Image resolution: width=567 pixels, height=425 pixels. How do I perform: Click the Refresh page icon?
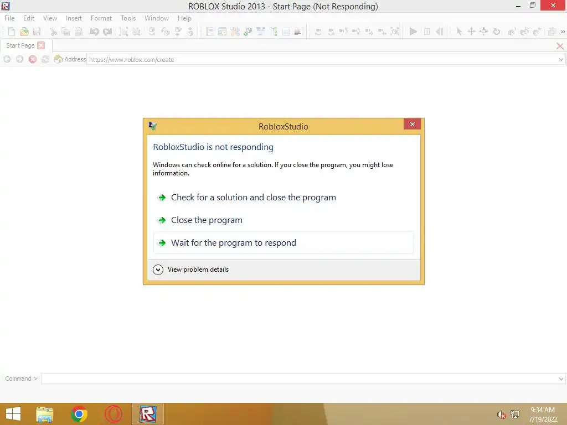45,59
